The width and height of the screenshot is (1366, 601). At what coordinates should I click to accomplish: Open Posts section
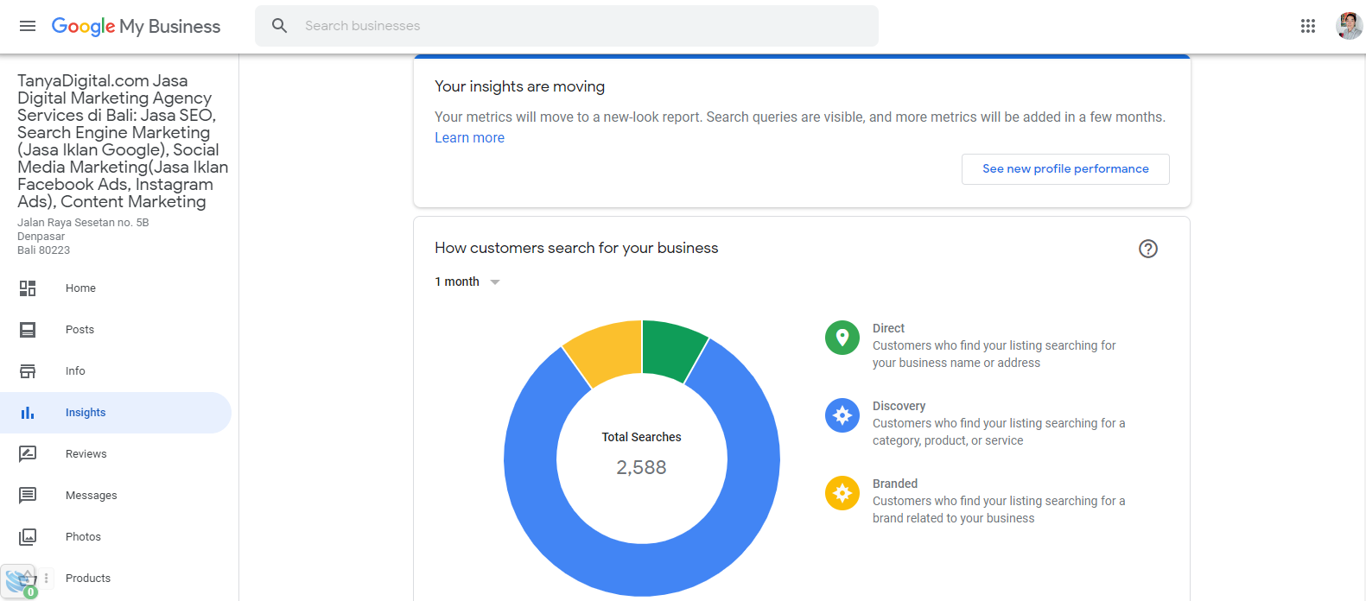click(x=79, y=330)
